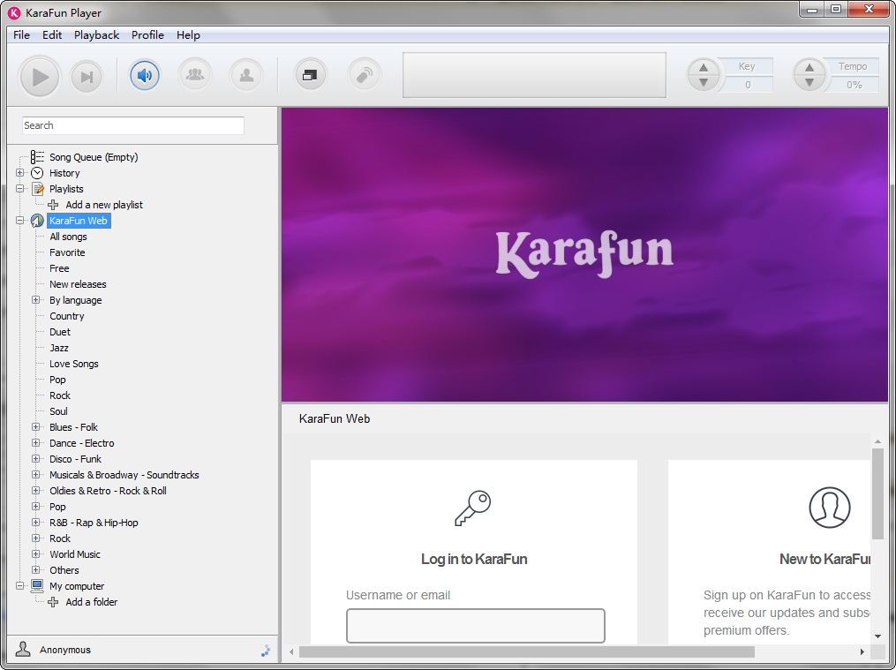This screenshot has width=896, height=670.
Task: Skip to the next song
Action: pyautogui.click(x=86, y=75)
